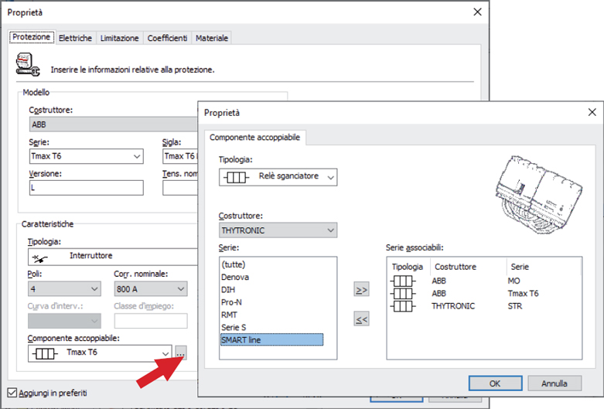Click the Relè sganciatore symbol icon
This screenshot has height=409, width=604.
point(237,178)
